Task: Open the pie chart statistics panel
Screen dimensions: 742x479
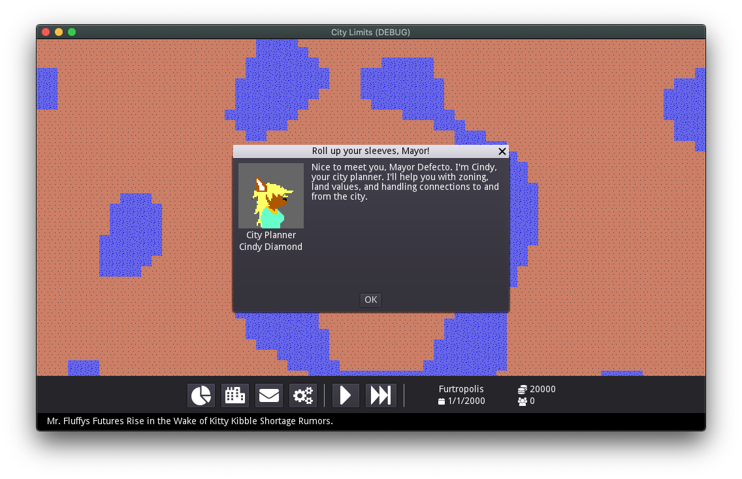Action: coord(201,395)
